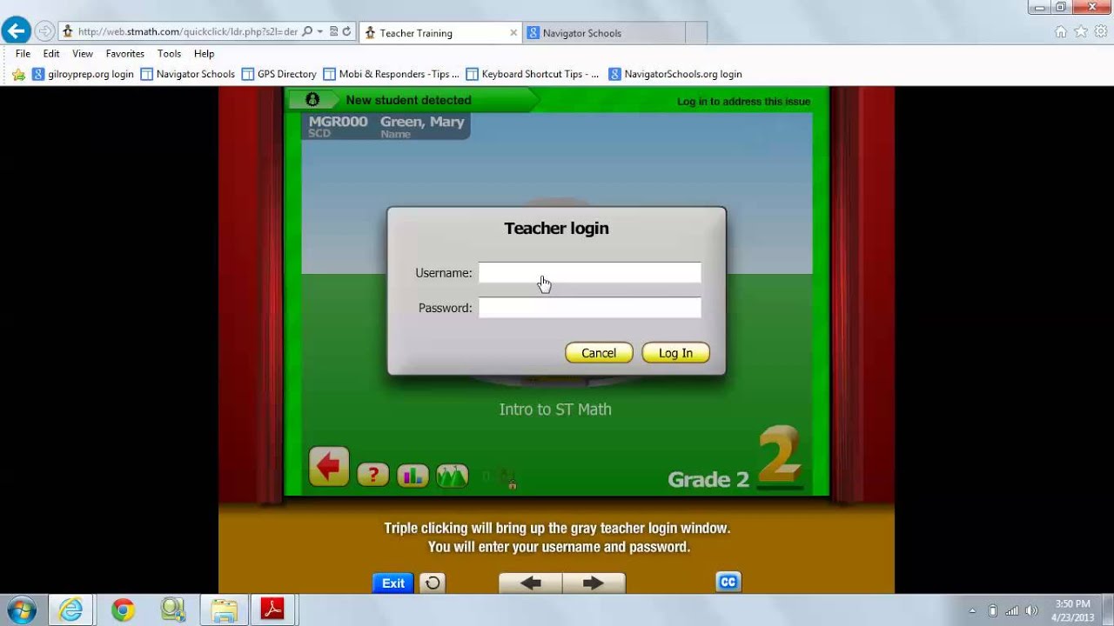Open the Windows Start menu
Image resolution: width=1114 pixels, height=626 pixels.
coord(21,609)
